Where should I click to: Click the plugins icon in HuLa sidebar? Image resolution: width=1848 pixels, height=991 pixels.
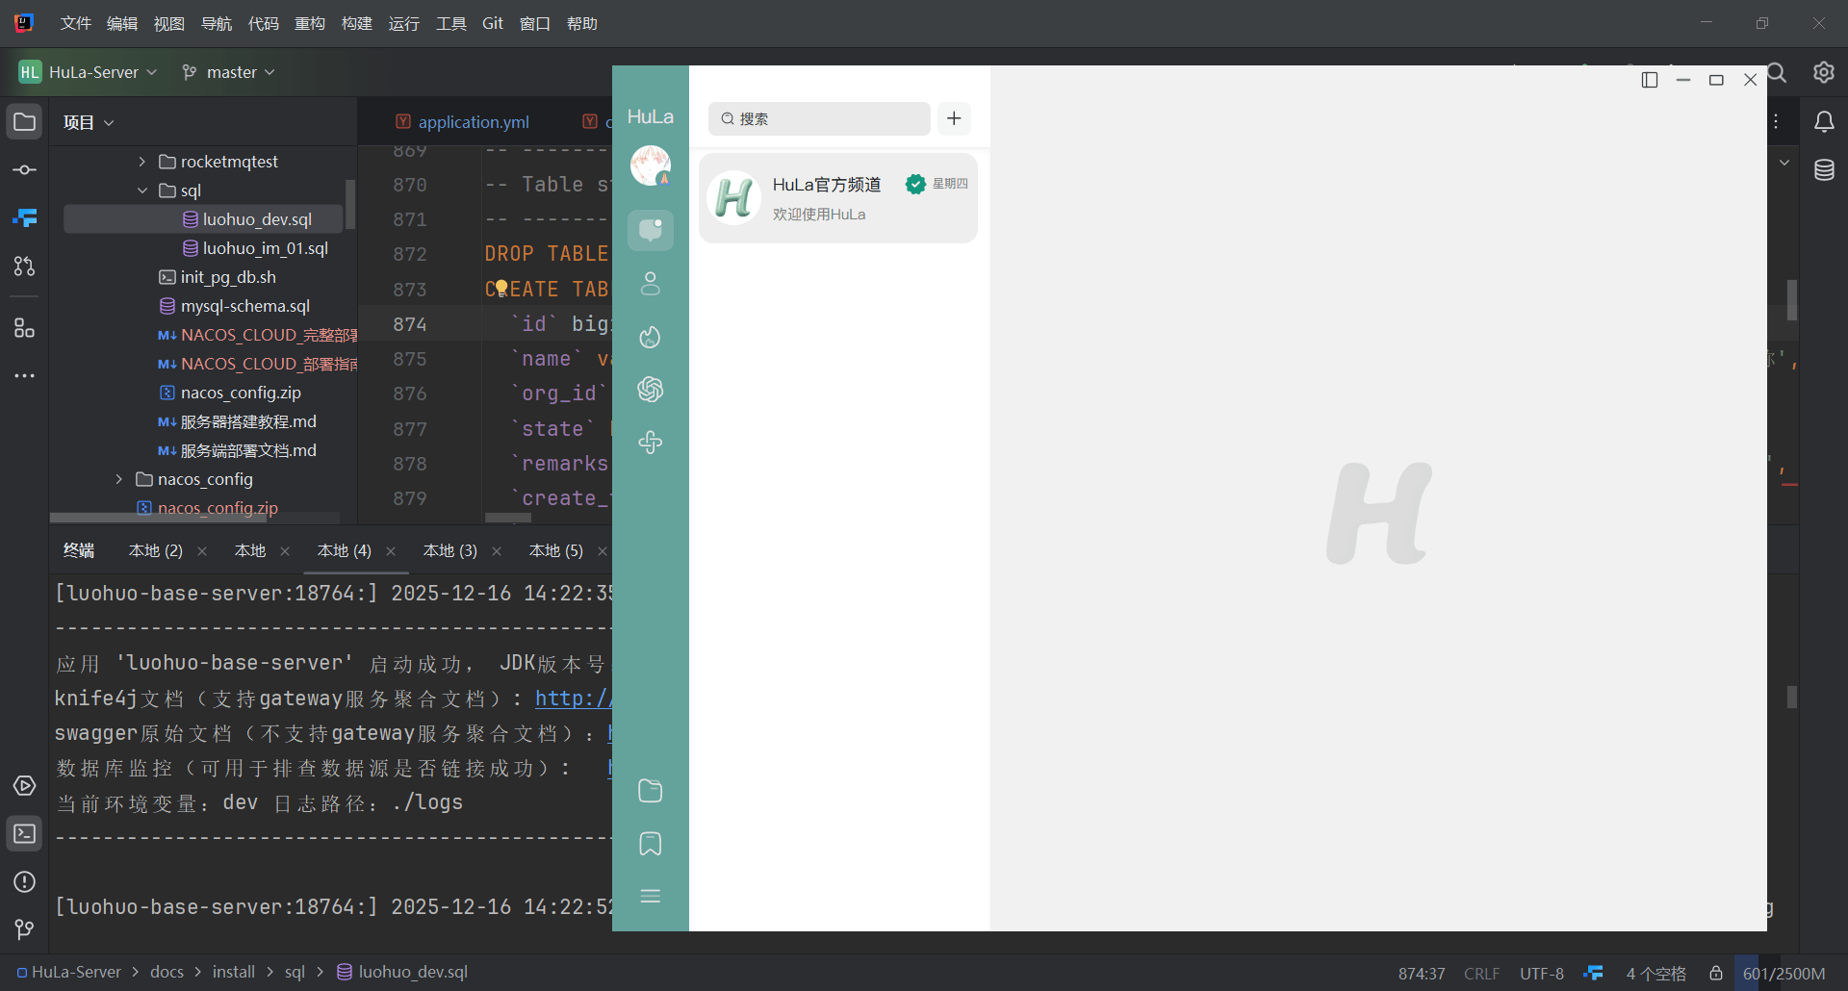click(651, 443)
